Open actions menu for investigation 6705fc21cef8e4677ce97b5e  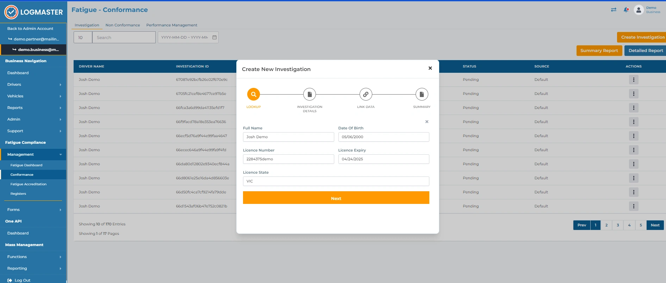click(x=634, y=94)
